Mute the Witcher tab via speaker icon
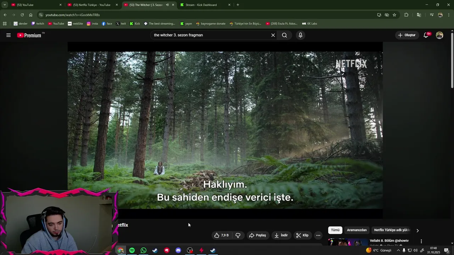The image size is (454, 255). (x=167, y=5)
